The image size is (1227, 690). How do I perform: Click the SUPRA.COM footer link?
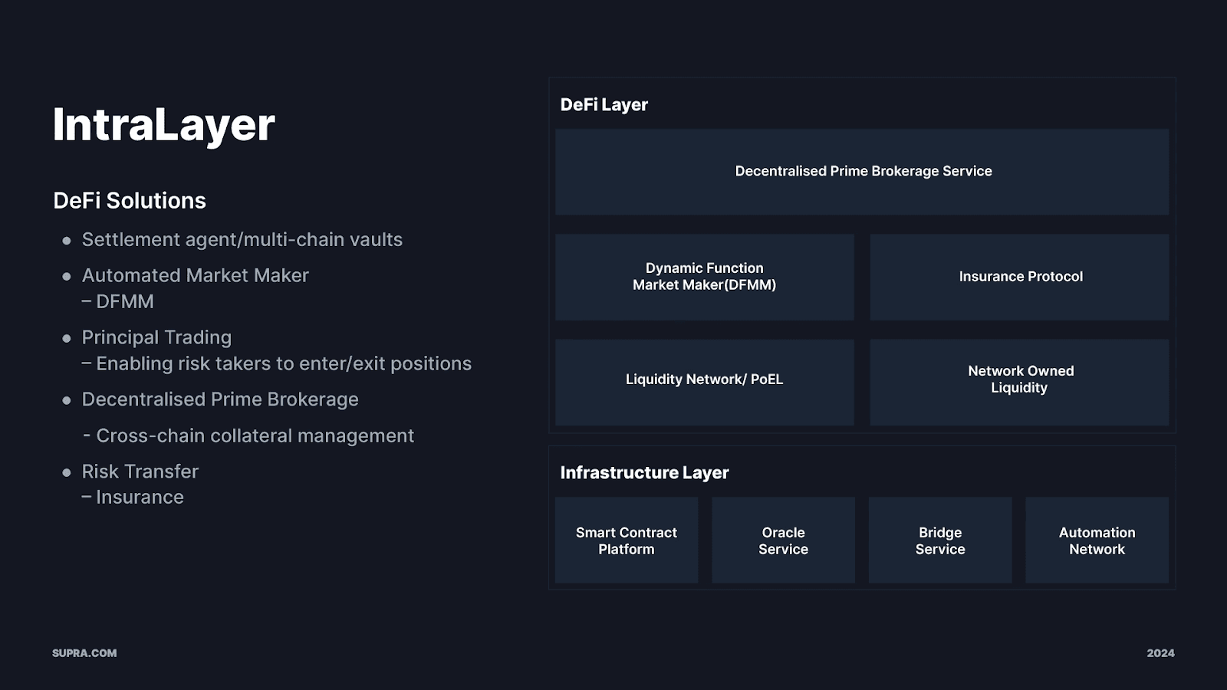pyautogui.click(x=84, y=653)
